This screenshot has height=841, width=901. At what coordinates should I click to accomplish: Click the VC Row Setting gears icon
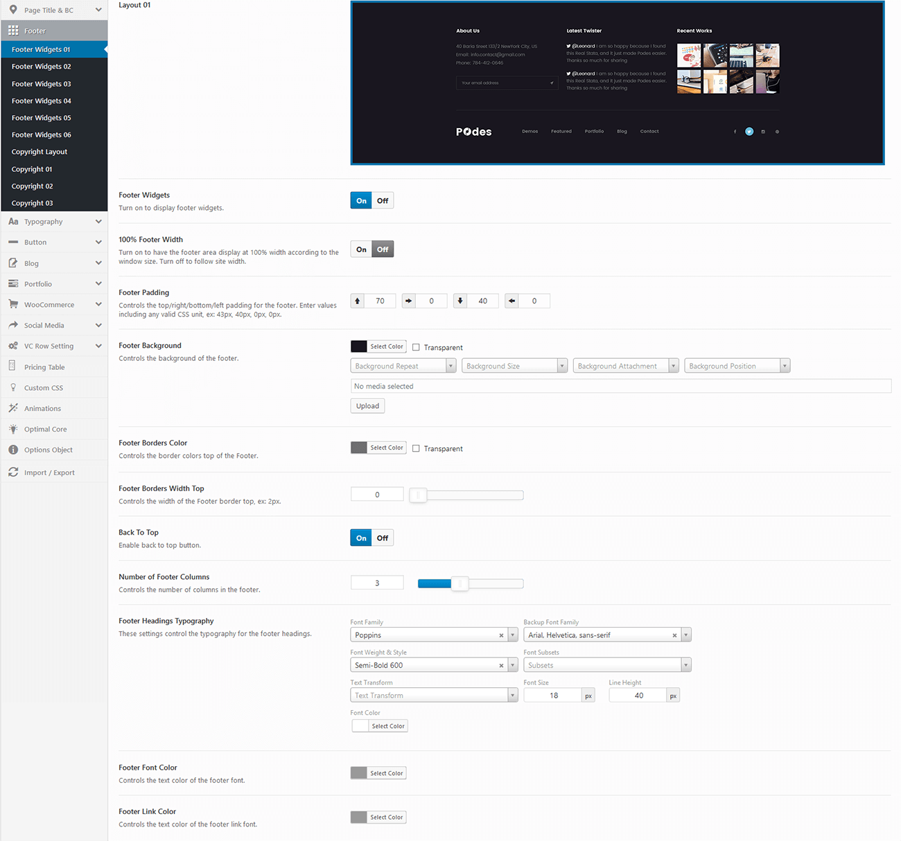[x=13, y=346]
